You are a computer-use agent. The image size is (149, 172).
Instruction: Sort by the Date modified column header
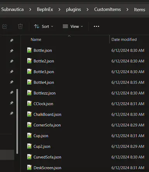pos(124,40)
